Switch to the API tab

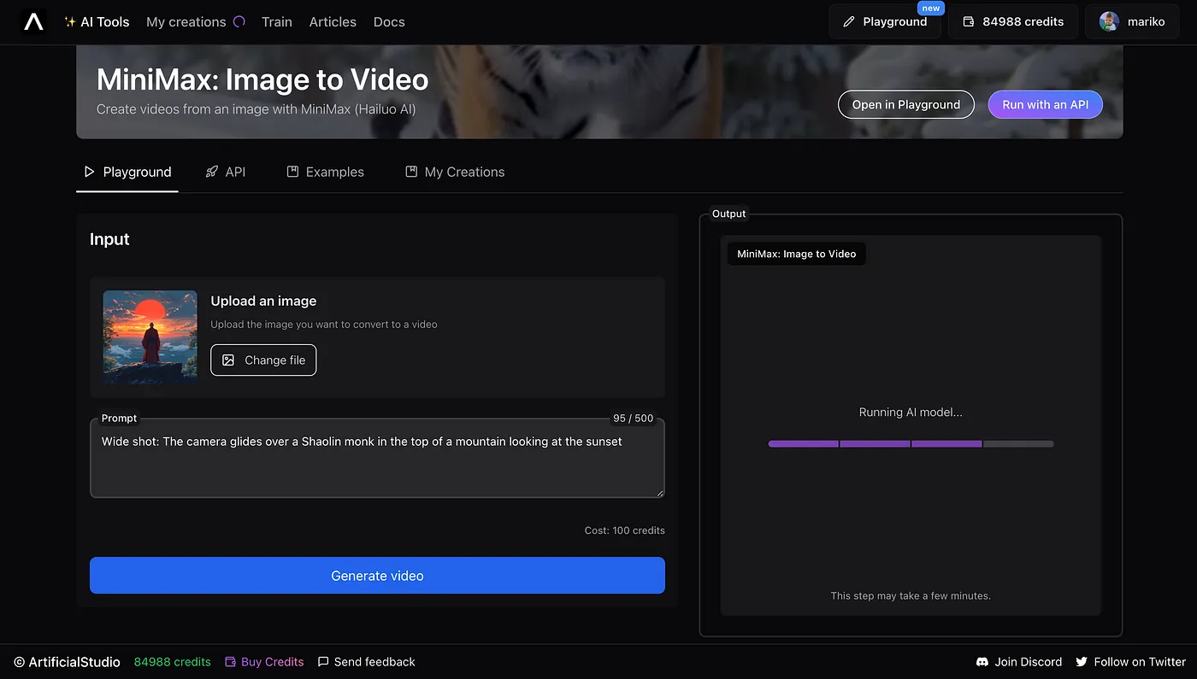(226, 172)
